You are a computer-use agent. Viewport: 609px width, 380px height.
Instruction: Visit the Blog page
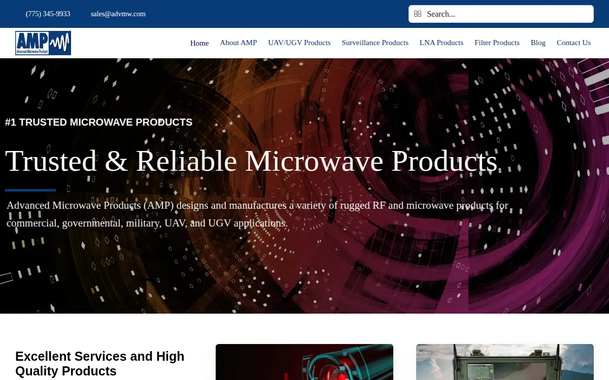[538, 43]
